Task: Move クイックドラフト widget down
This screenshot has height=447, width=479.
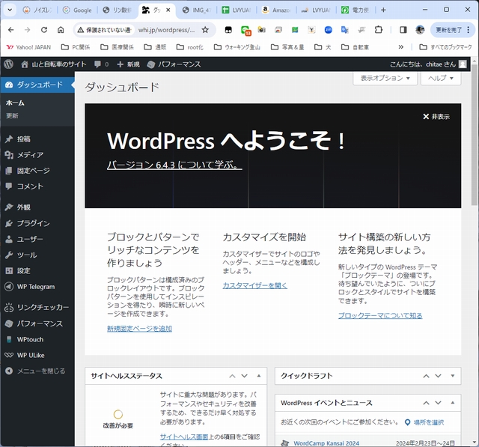Action: click(x=438, y=376)
